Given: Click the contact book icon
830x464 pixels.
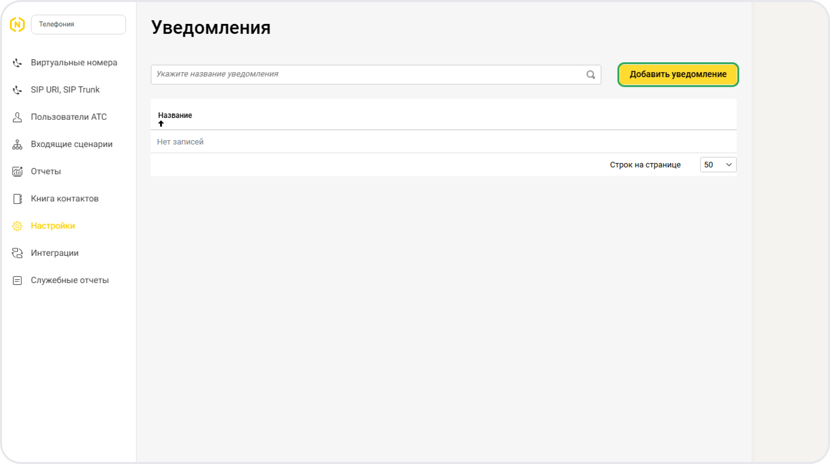Looking at the screenshot, I should click(x=17, y=199).
